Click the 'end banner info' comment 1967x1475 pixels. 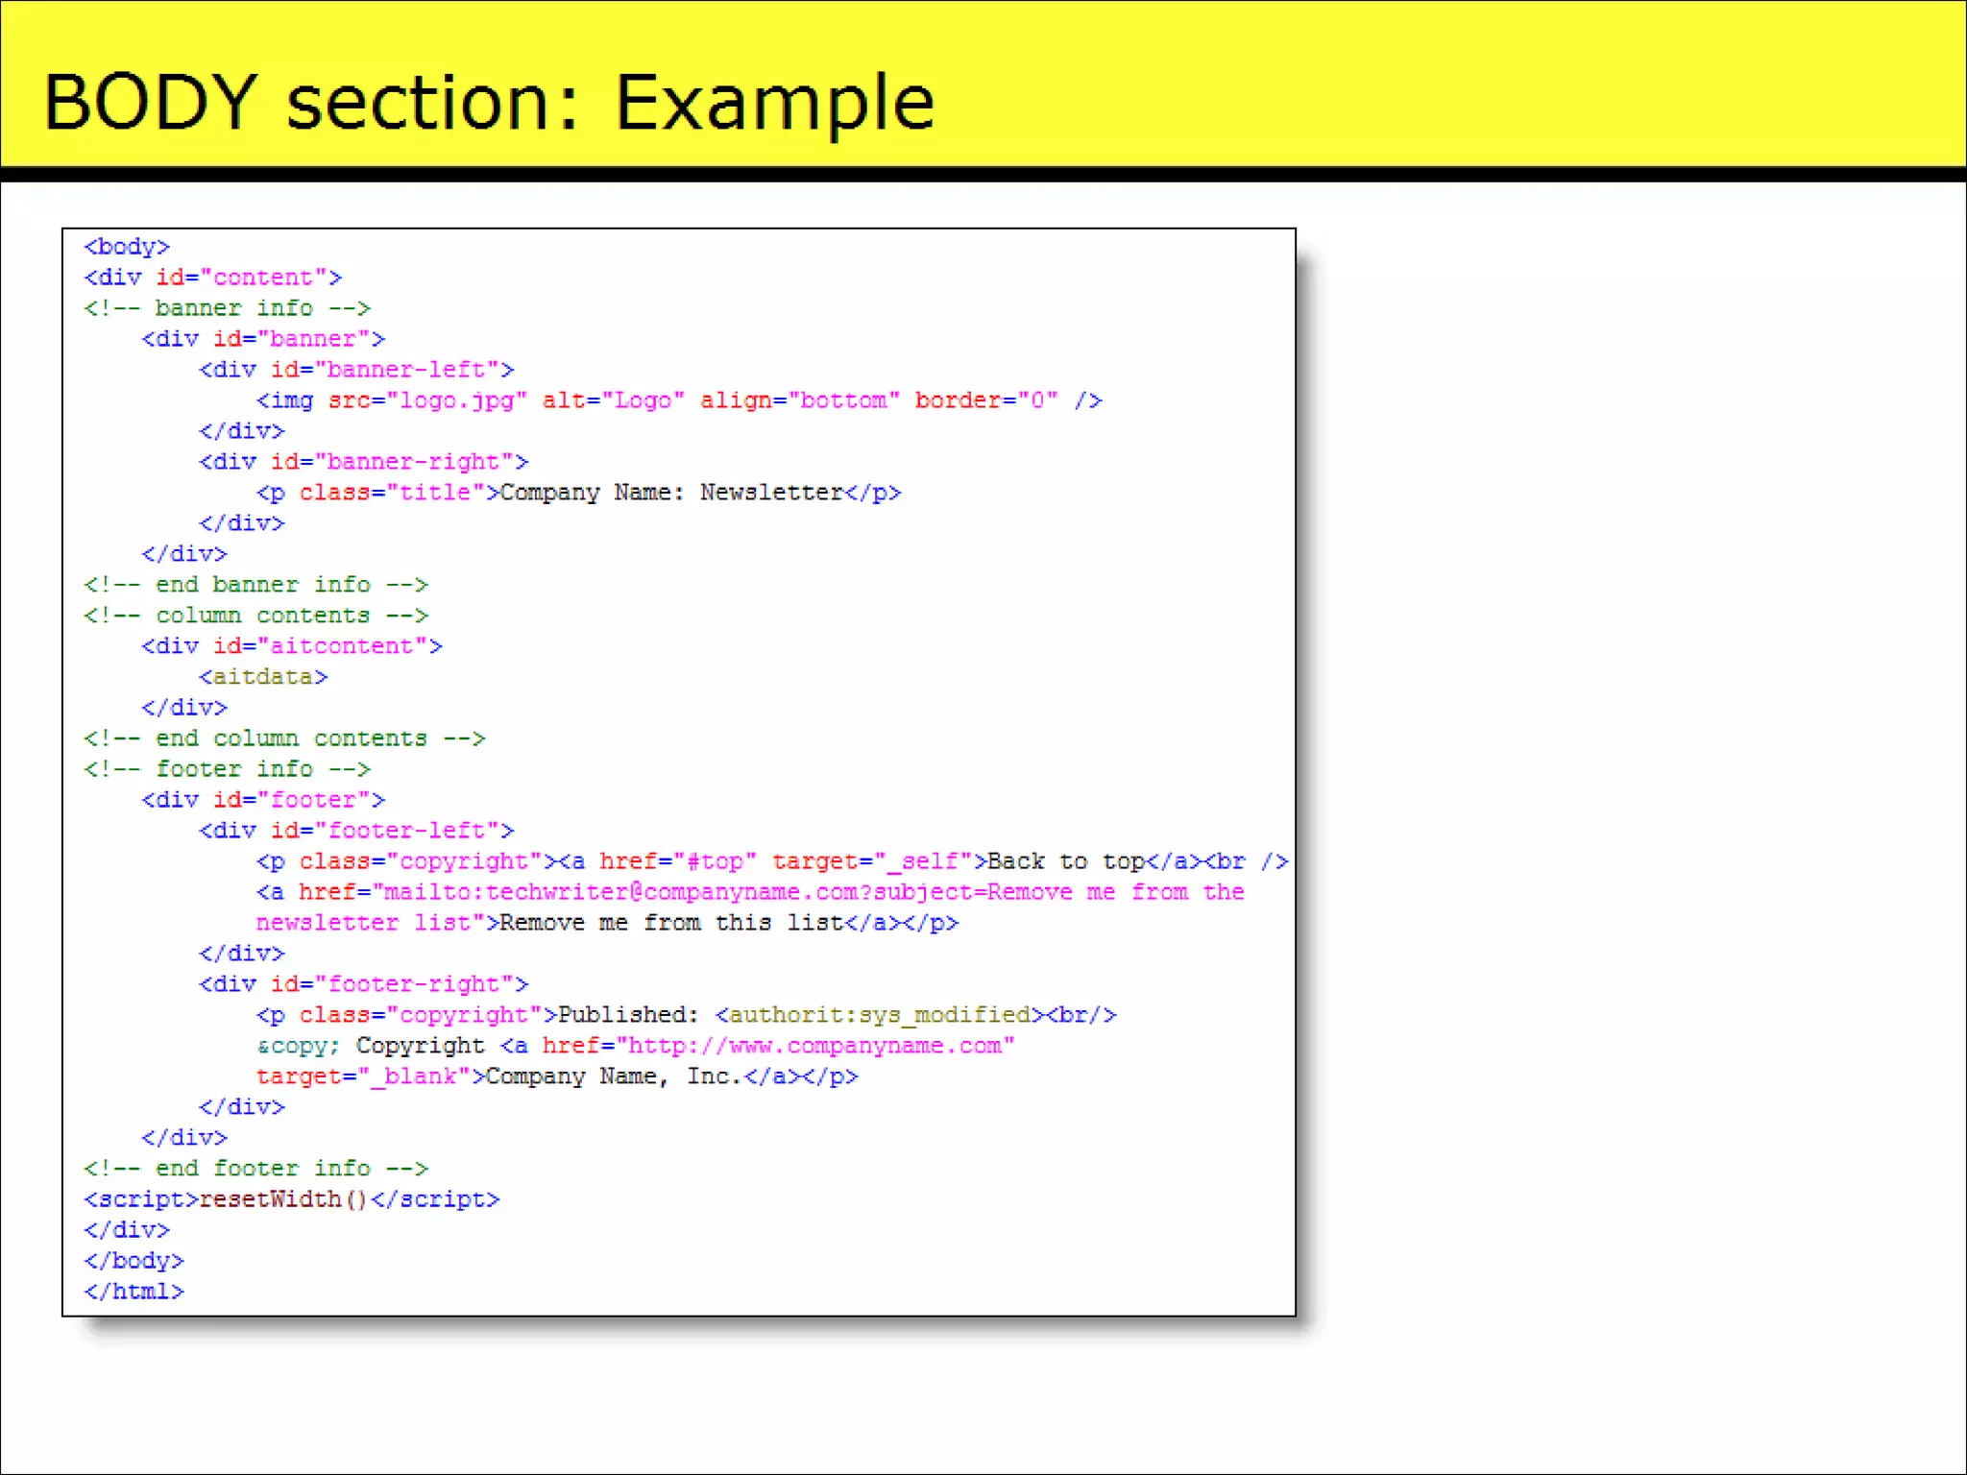tap(255, 585)
